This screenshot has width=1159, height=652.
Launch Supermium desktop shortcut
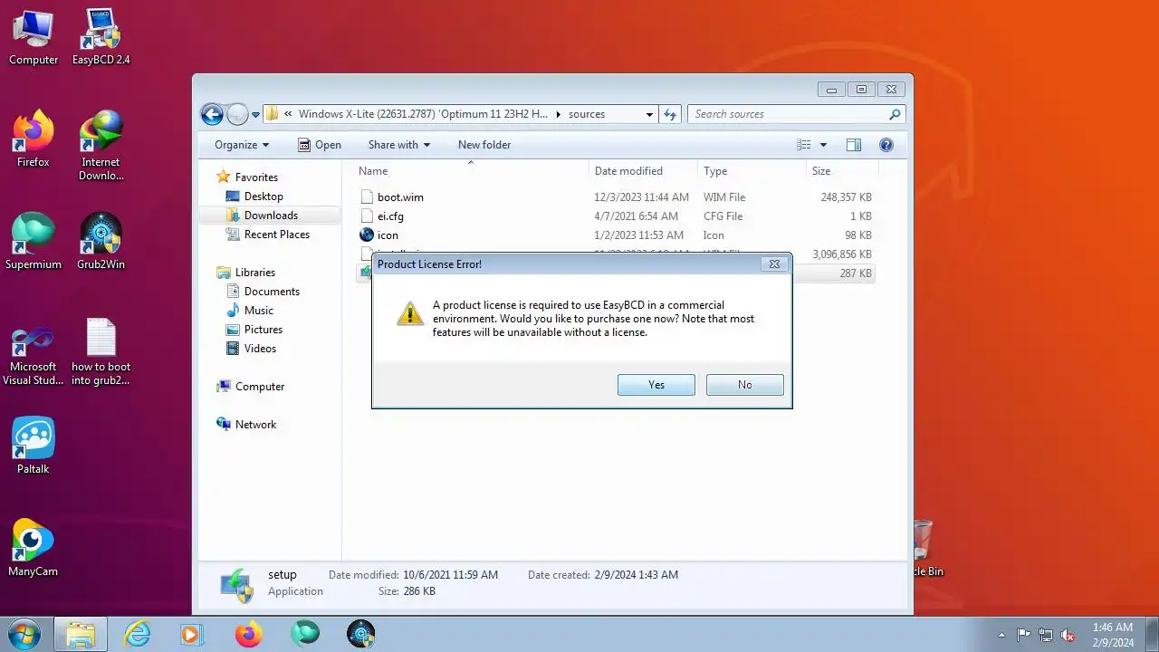pyautogui.click(x=34, y=242)
